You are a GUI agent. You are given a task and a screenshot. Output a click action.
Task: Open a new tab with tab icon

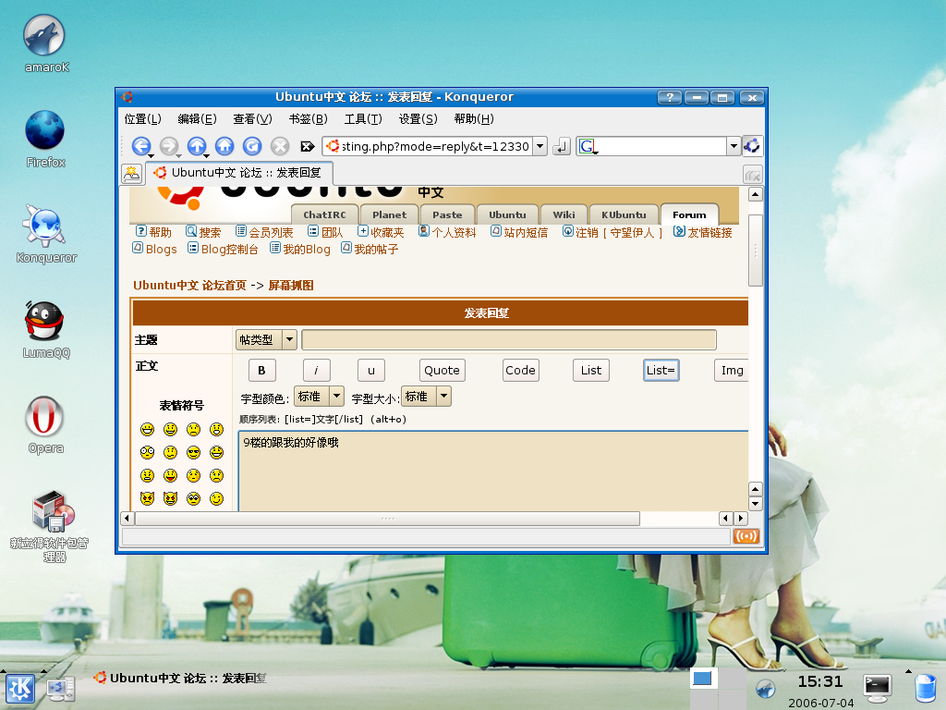(x=131, y=173)
